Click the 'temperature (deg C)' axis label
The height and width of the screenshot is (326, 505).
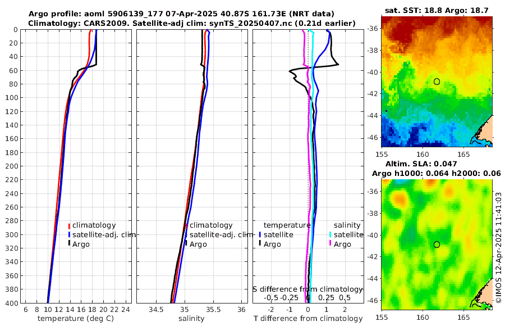pos(76,319)
